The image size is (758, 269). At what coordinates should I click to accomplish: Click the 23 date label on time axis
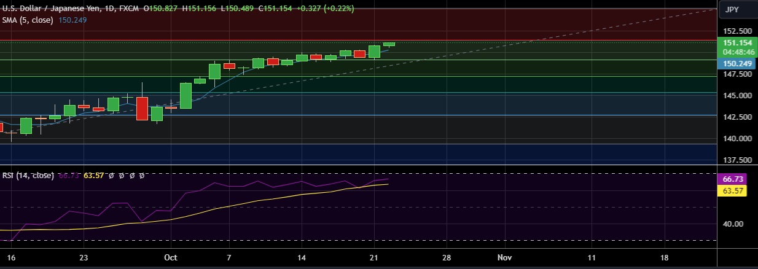(x=84, y=257)
